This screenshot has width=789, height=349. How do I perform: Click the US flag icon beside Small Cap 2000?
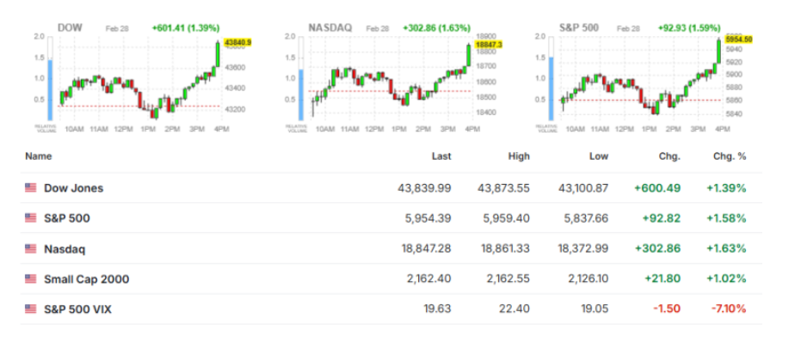pyautogui.click(x=31, y=279)
